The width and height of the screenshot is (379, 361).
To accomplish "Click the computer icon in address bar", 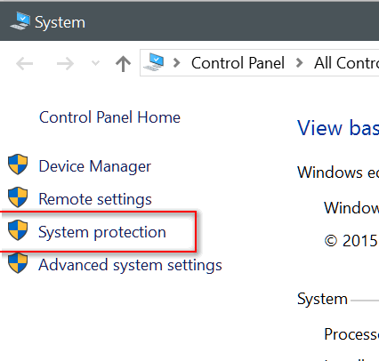I will click(x=154, y=62).
